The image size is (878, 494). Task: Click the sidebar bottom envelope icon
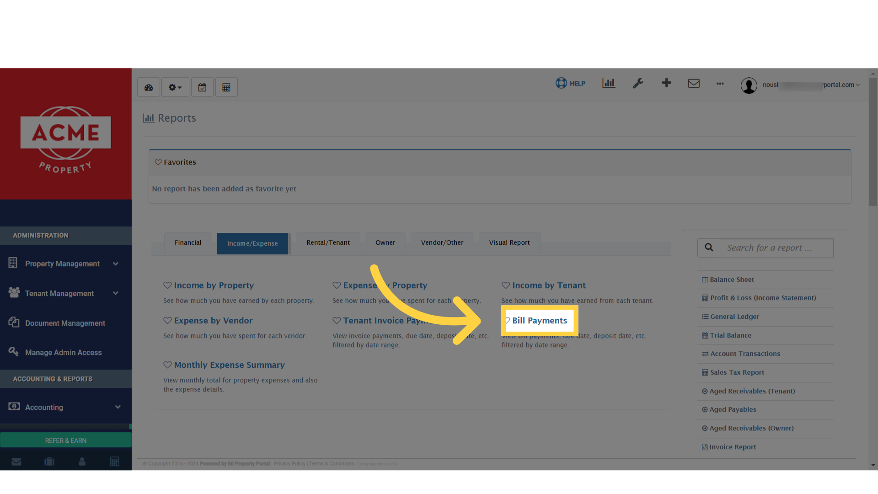[x=16, y=462]
